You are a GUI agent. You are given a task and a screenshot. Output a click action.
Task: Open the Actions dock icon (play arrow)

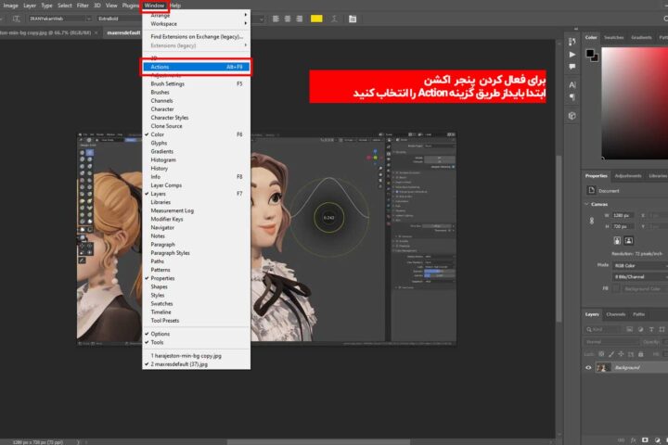click(x=572, y=55)
